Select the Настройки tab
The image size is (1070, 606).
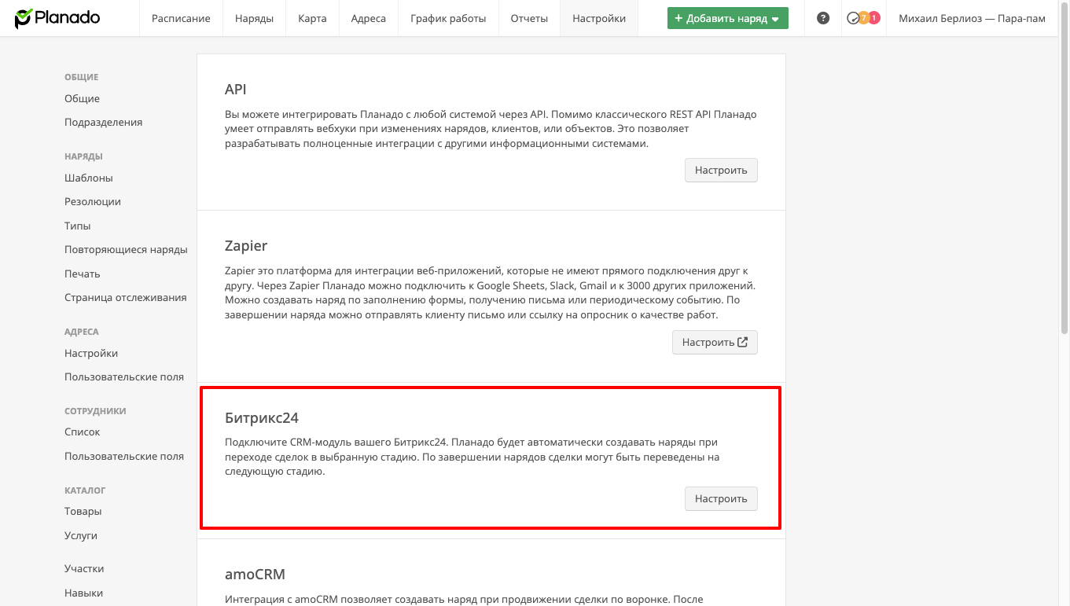point(599,18)
